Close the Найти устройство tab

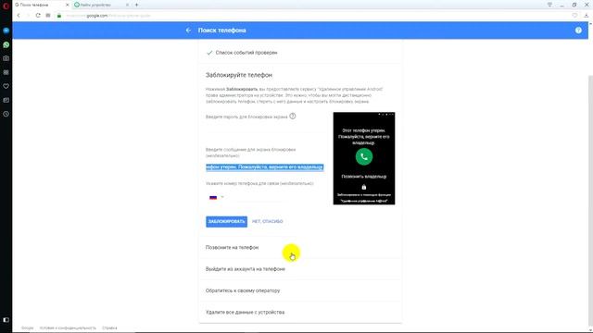click(x=127, y=5)
